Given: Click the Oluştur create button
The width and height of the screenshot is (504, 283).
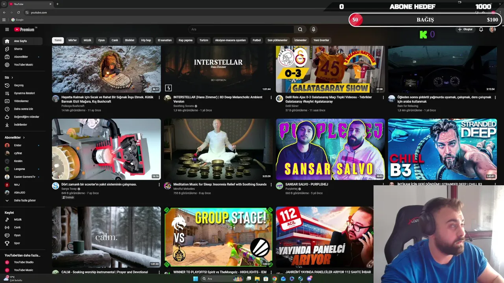Looking at the screenshot, I should coord(465,29).
